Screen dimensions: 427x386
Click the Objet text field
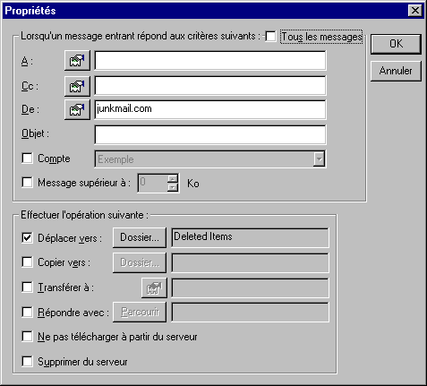click(x=210, y=134)
